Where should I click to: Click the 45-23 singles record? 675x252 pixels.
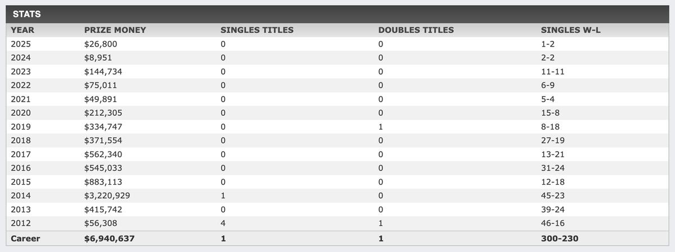pos(553,196)
